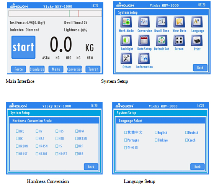Open the Language settings icon
Image resolution: width=214 pixels, height=186 pixels.
point(197,22)
